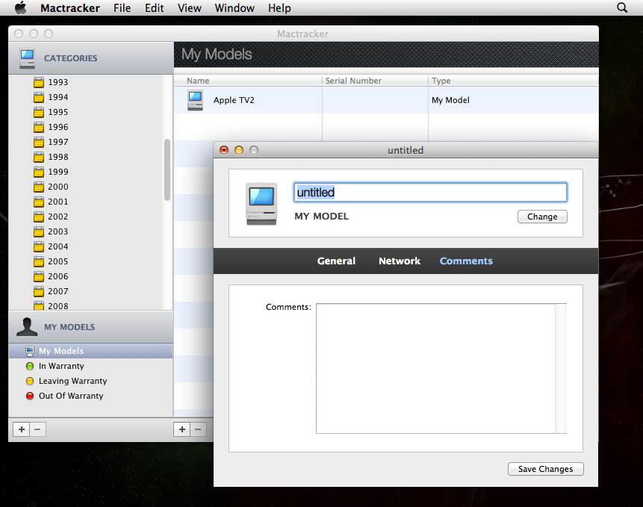
Task: Select the 1997 calendar icon
Action: click(x=39, y=142)
